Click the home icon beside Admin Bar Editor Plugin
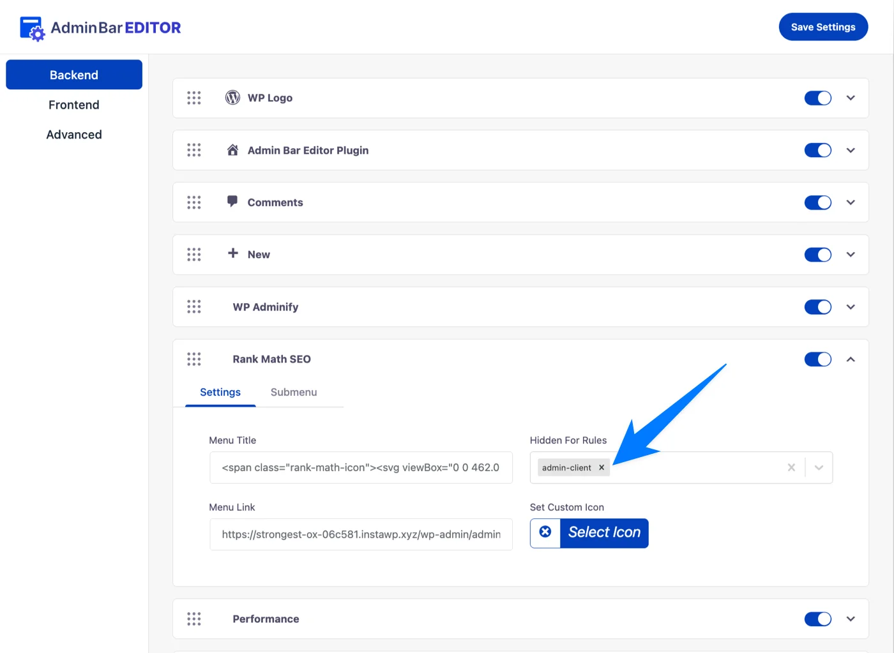The image size is (894, 653). (x=232, y=149)
